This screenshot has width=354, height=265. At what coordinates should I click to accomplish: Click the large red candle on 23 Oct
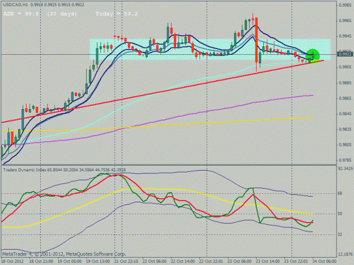[257, 40]
